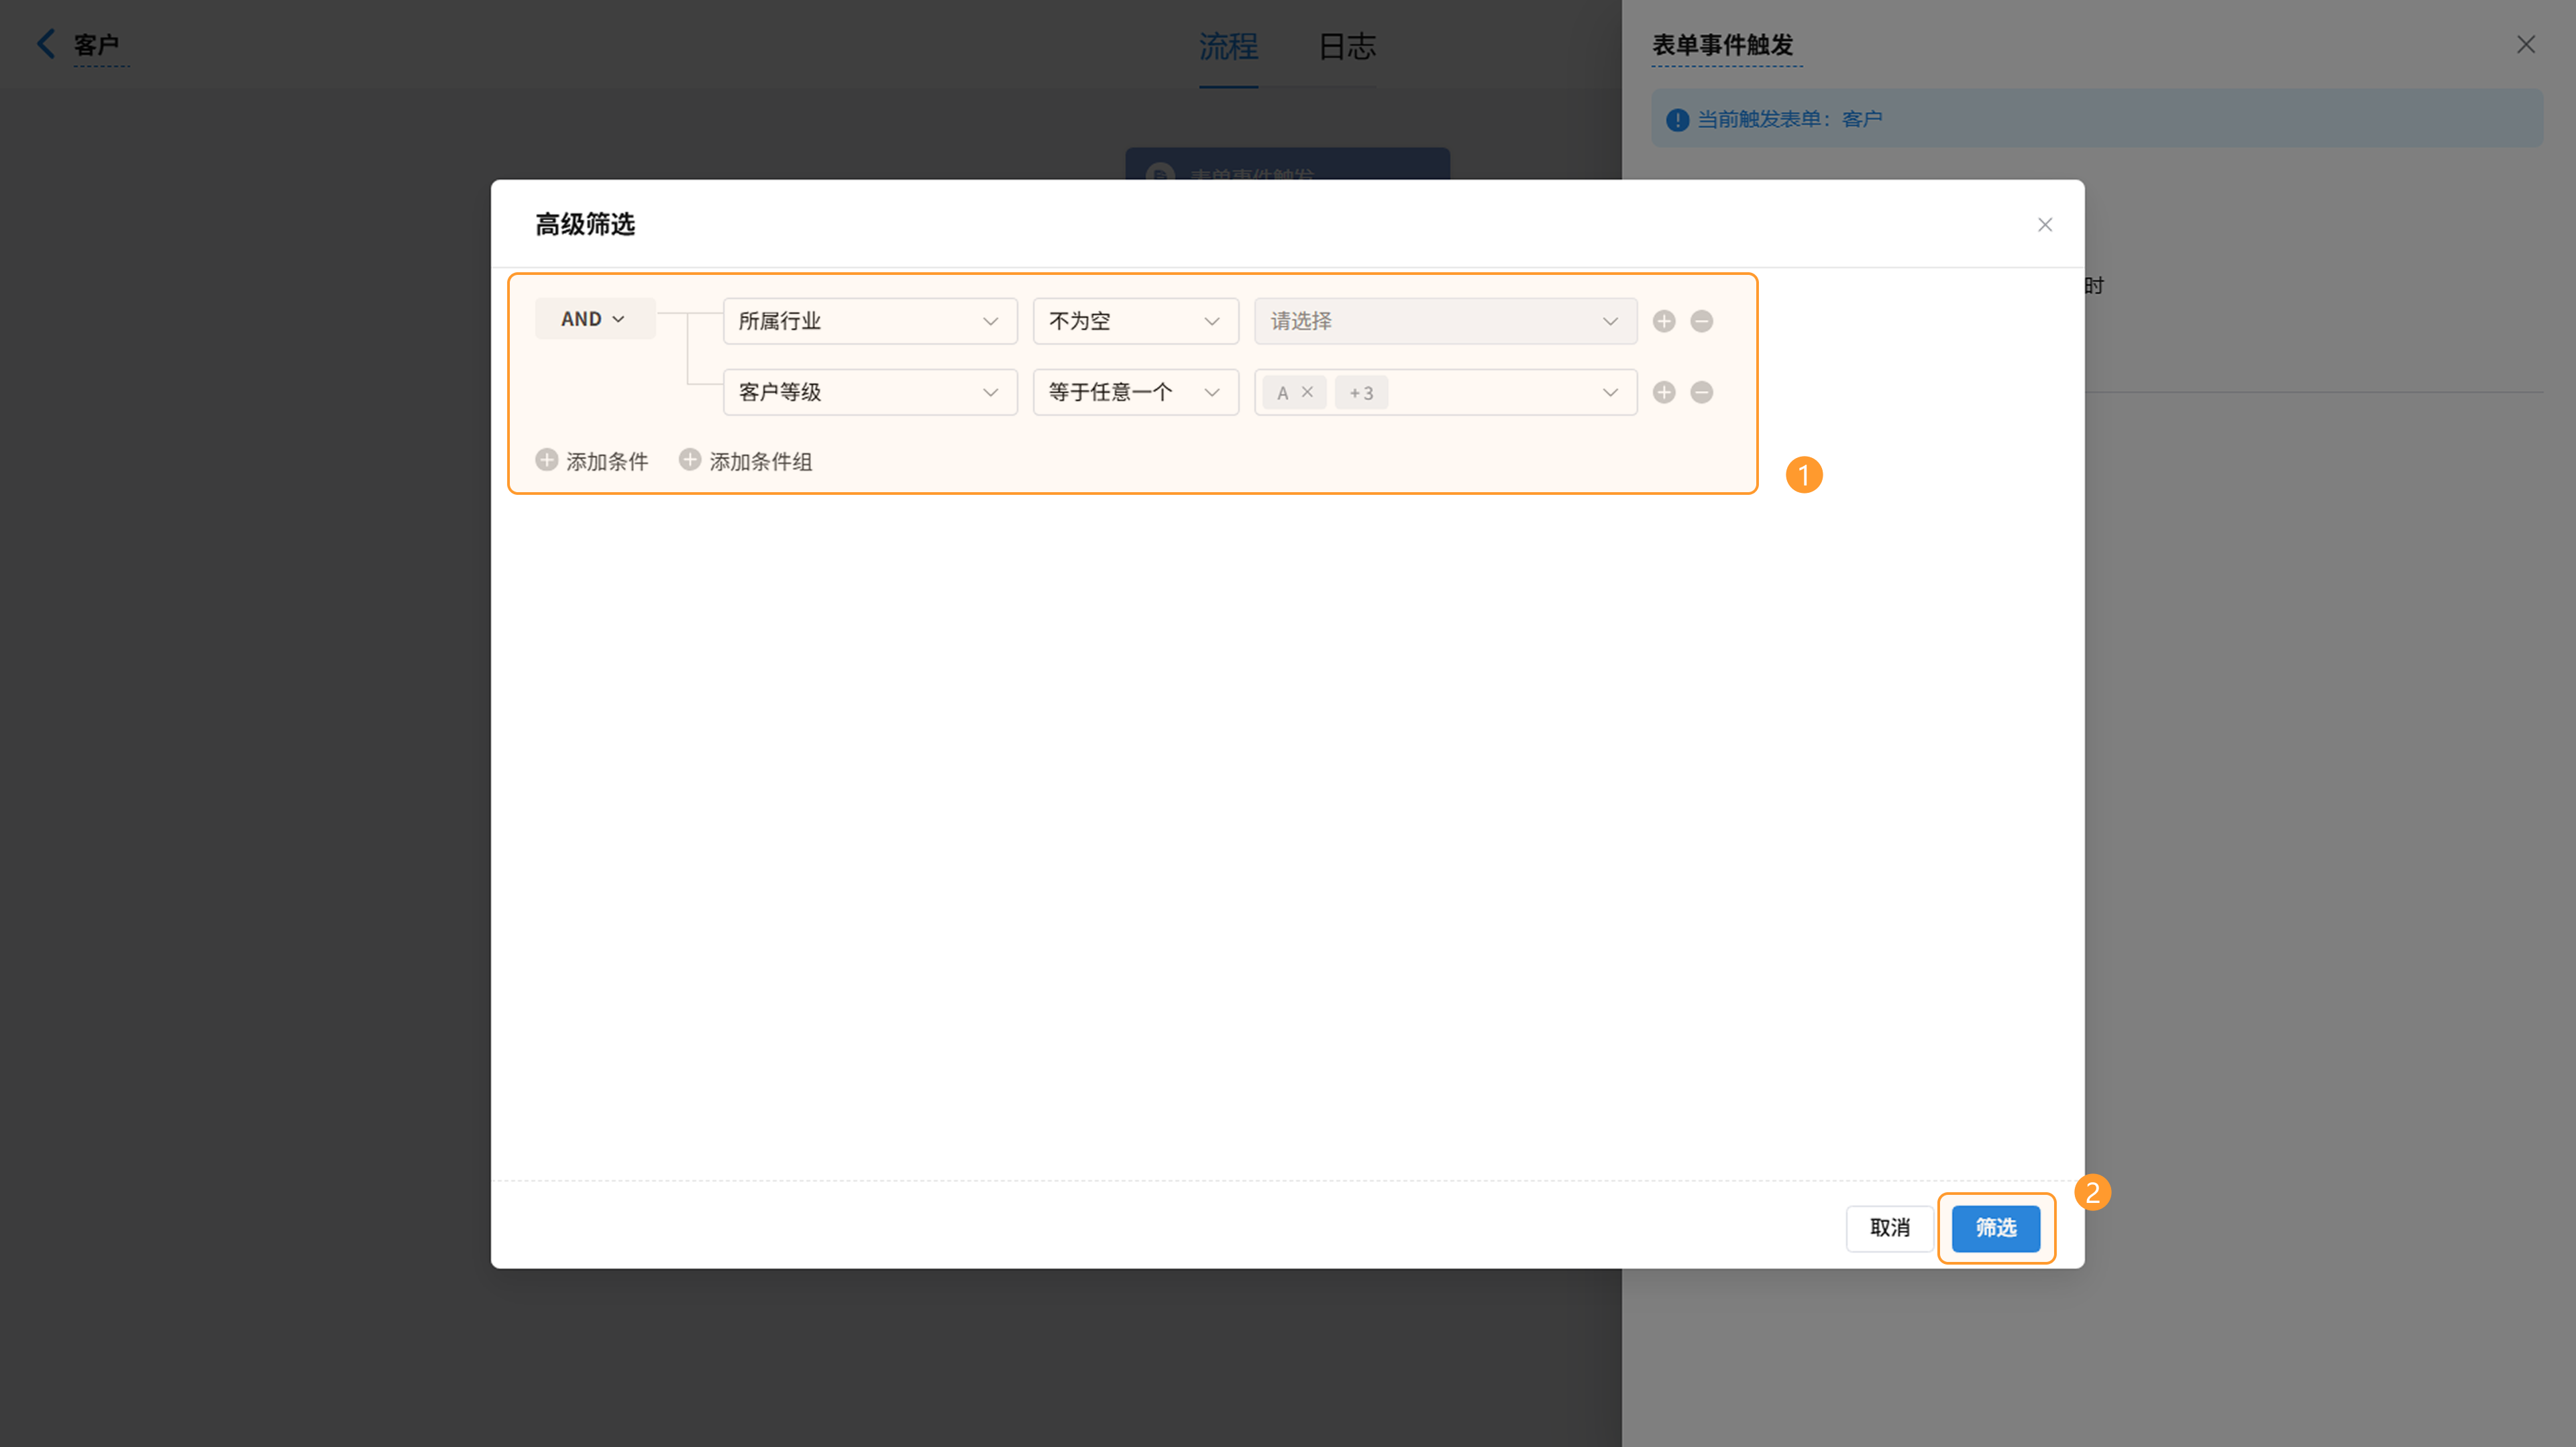The width and height of the screenshot is (2576, 1447).
Task: Click 添加条件 to add a condition
Action: [592, 461]
